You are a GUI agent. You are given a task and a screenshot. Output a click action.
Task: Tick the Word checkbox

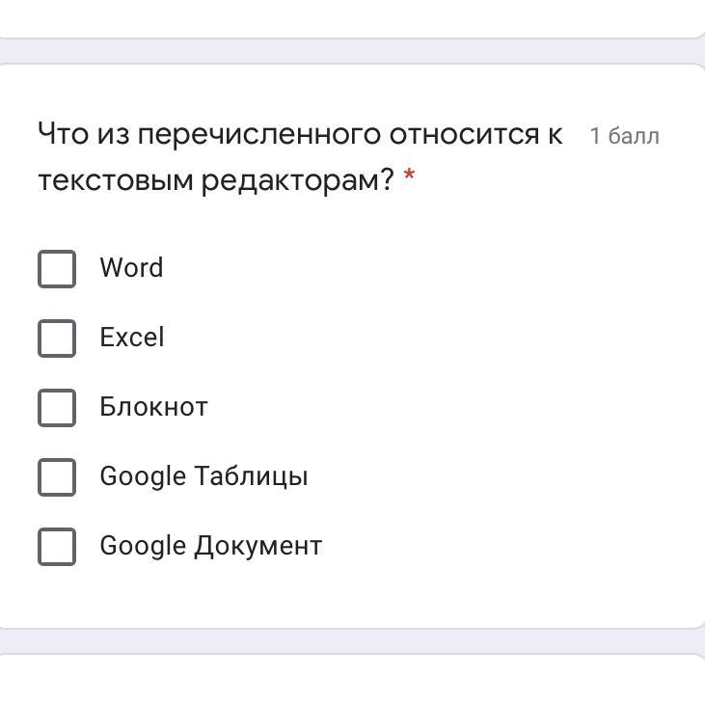pos(57,268)
